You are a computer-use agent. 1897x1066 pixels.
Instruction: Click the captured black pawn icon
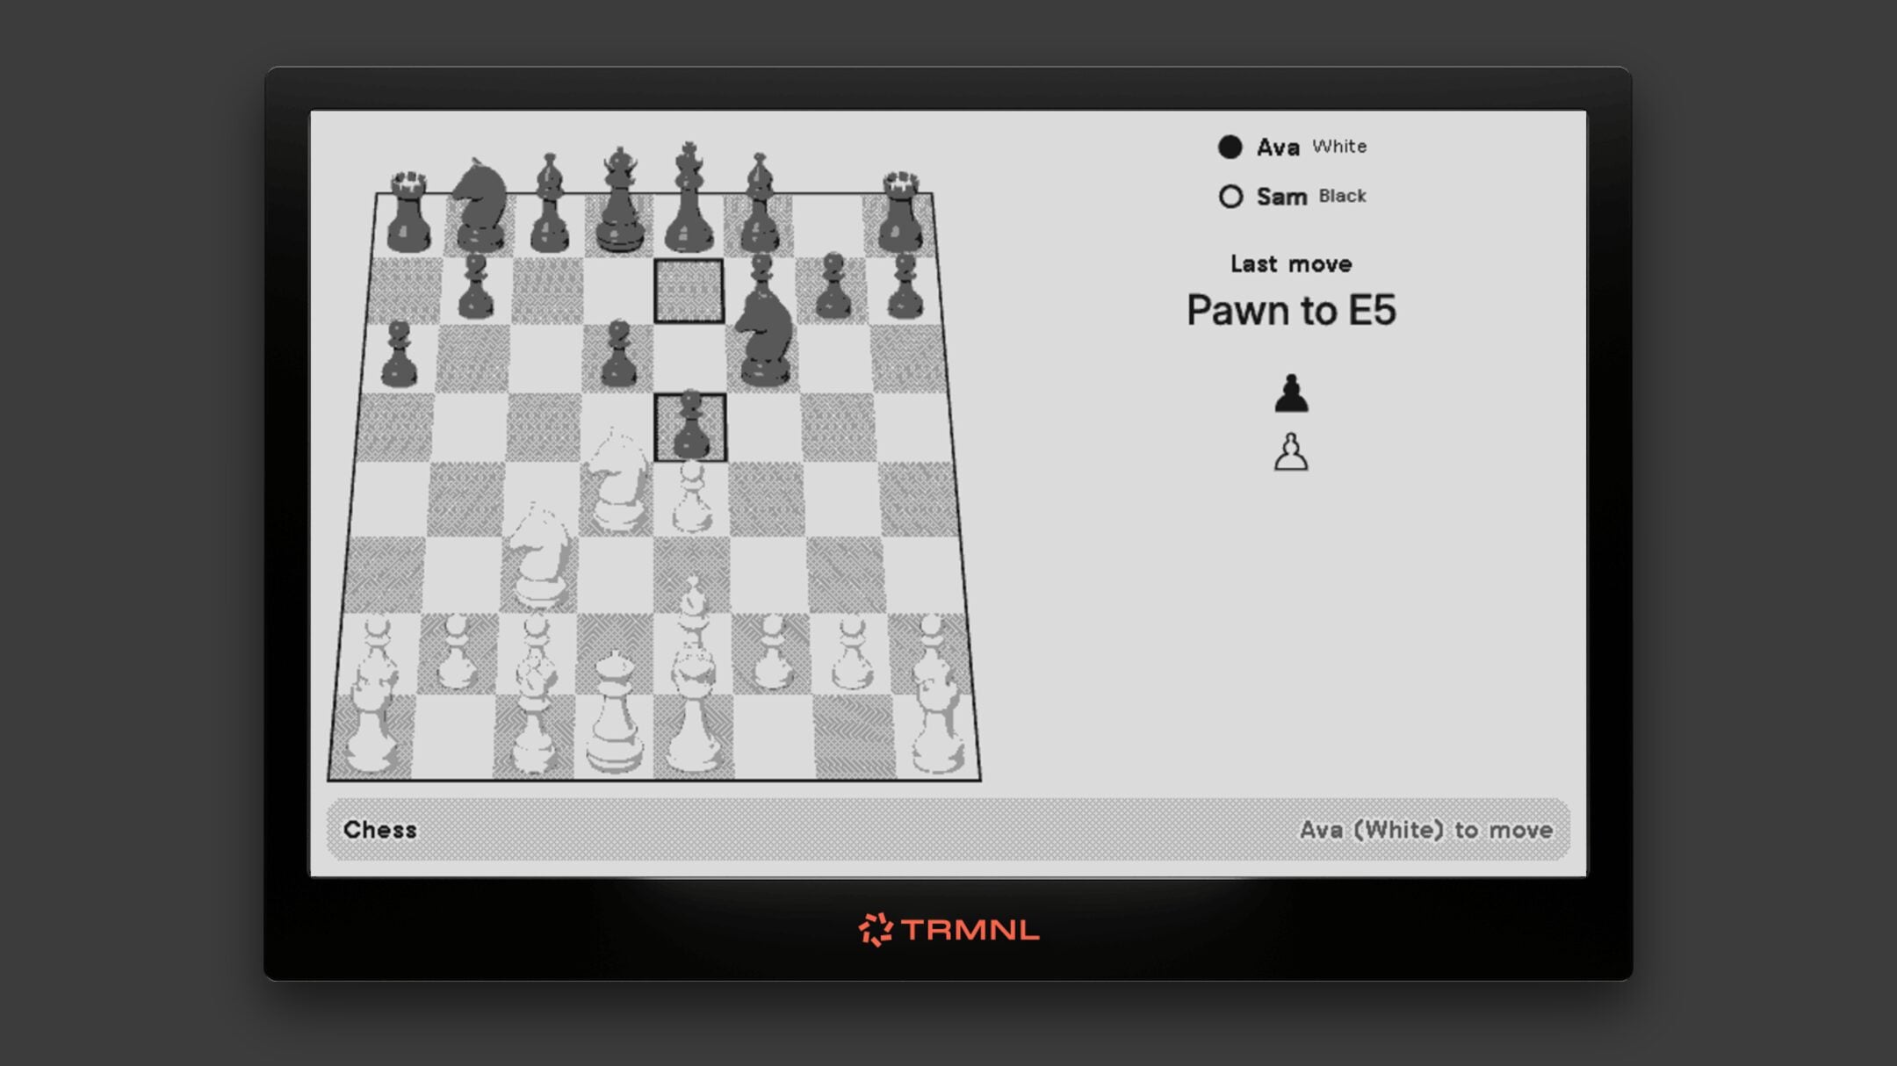pyautogui.click(x=1291, y=393)
